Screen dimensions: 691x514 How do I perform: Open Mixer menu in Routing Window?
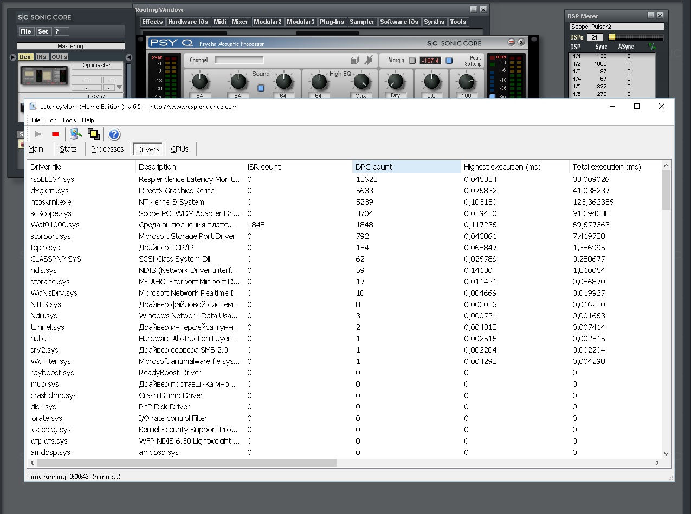pos(240,22)
